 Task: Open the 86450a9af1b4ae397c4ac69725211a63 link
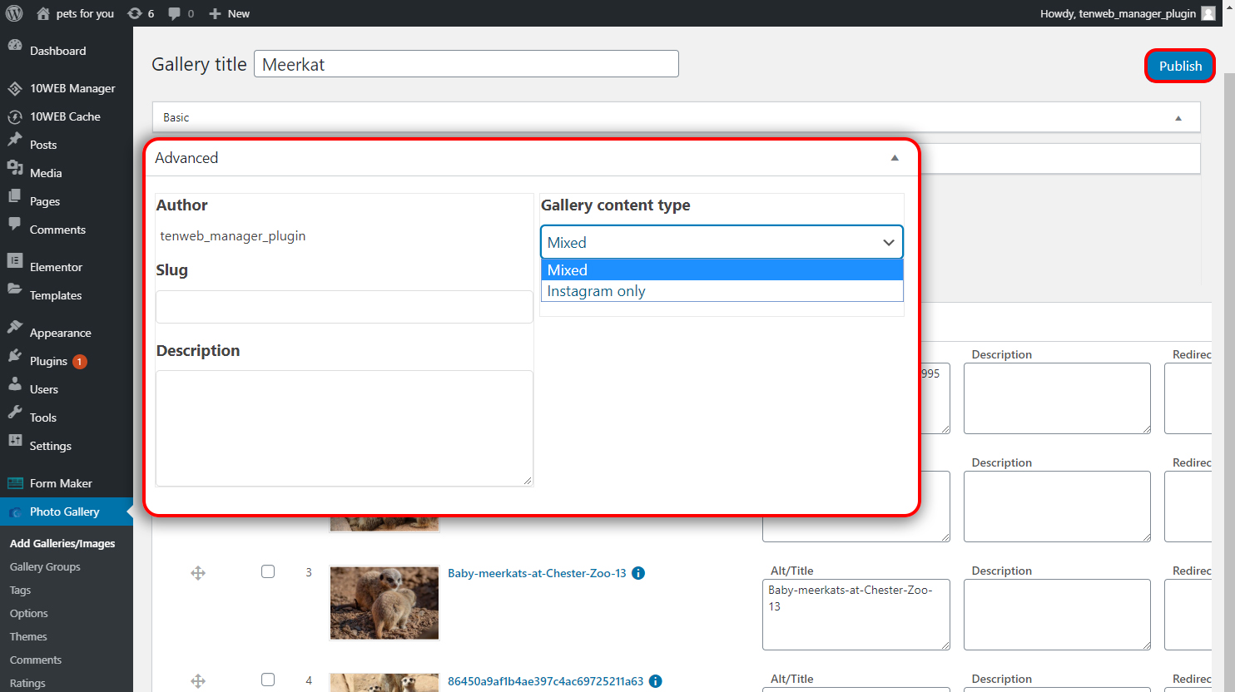point(545,681)
